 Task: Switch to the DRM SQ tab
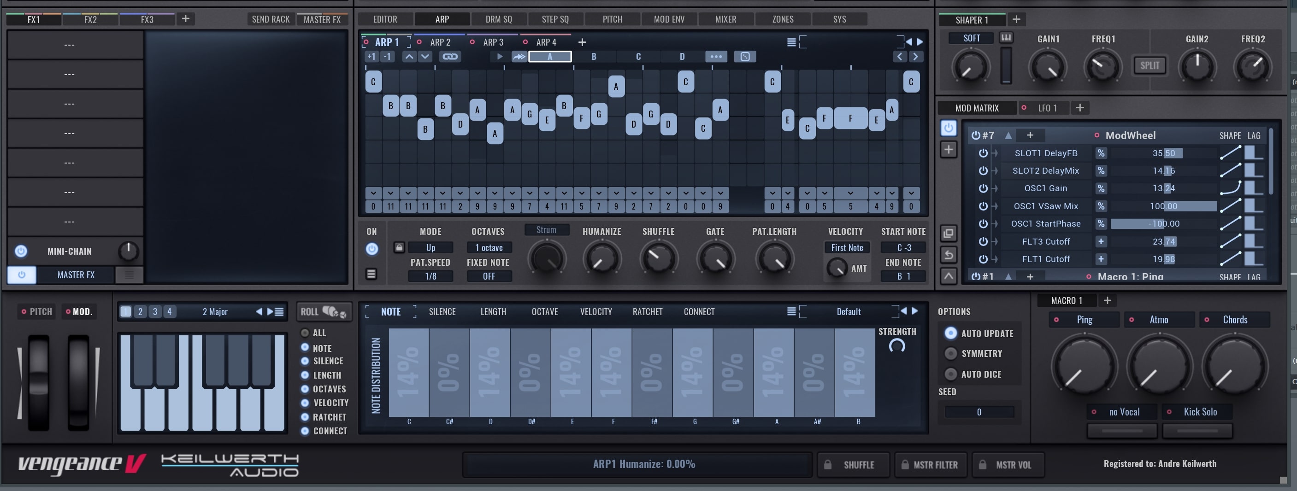point(498,19)
